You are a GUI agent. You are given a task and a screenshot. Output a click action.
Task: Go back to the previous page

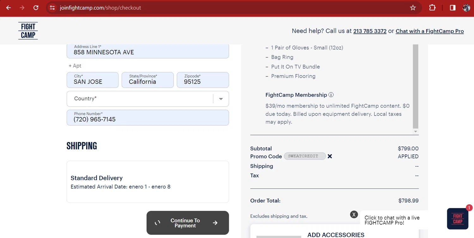(x=9, y=8)
